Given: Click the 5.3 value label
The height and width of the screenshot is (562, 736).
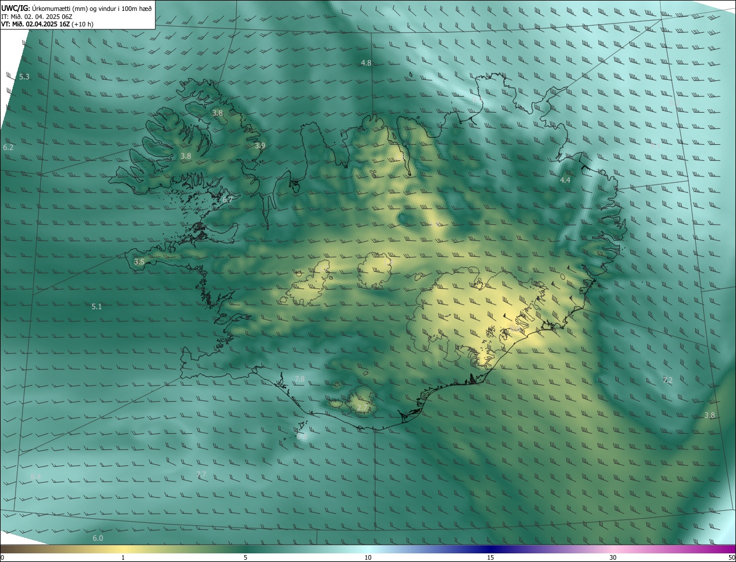Looking at the screenshot, I should pyautogui.click(x=24, y=76).
